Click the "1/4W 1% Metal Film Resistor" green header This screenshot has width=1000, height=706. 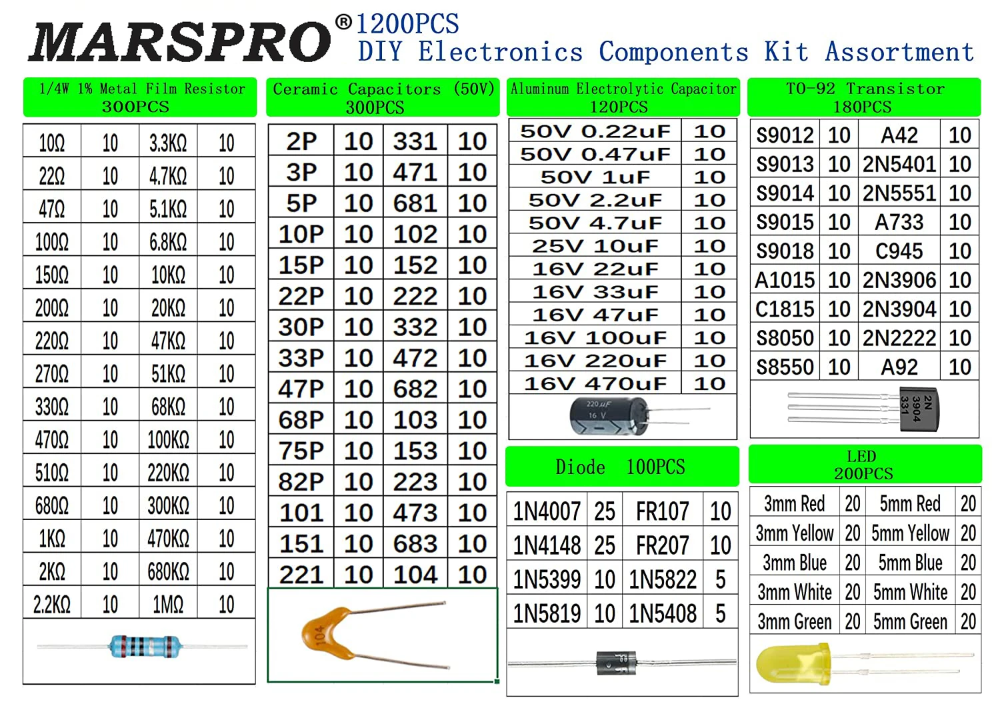click(x=140, y=97)
